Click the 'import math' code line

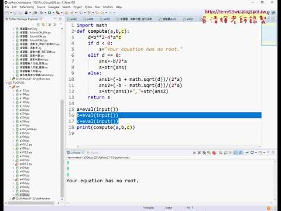click(x=92, y=25)
